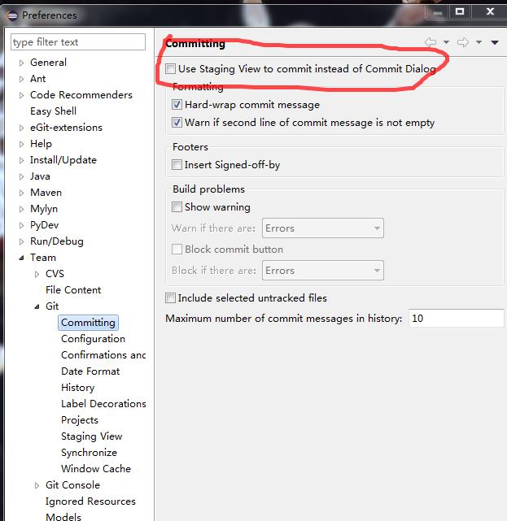Focus the type filter text box
The width and height of the screenshot is (507, 521).
click(x=78, y=42)
